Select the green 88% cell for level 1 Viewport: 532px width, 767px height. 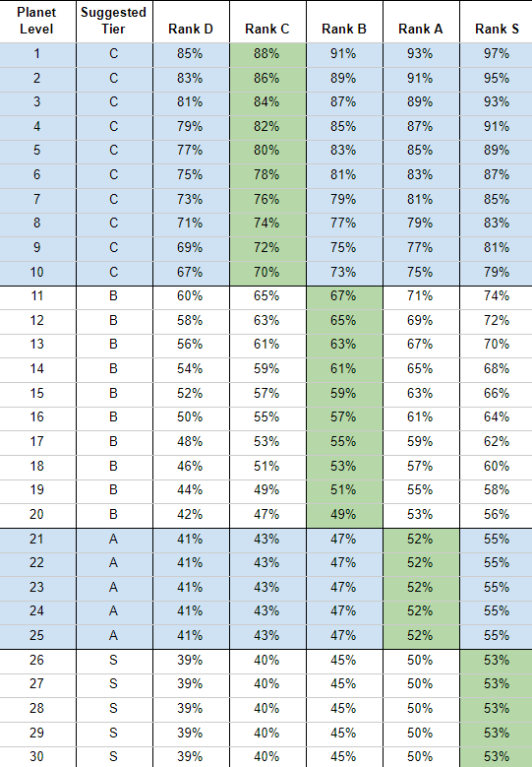267,54
